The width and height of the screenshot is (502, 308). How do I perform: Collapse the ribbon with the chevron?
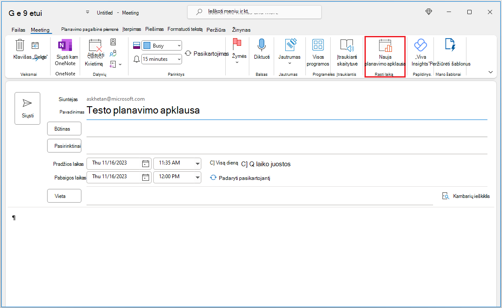(x=490, y=72)
